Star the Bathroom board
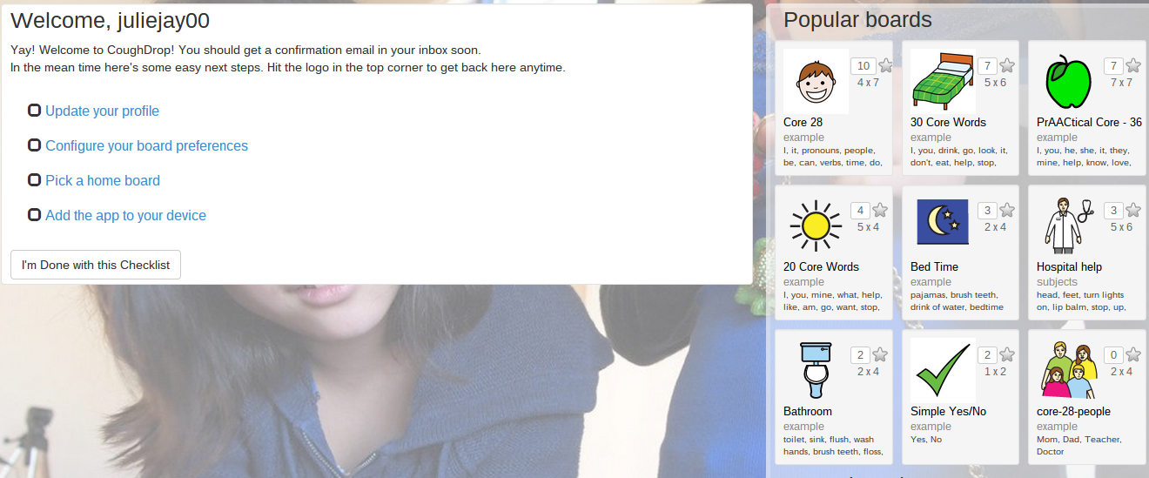The height and width of the screenshot is (478, 1149). pos(880,354)
